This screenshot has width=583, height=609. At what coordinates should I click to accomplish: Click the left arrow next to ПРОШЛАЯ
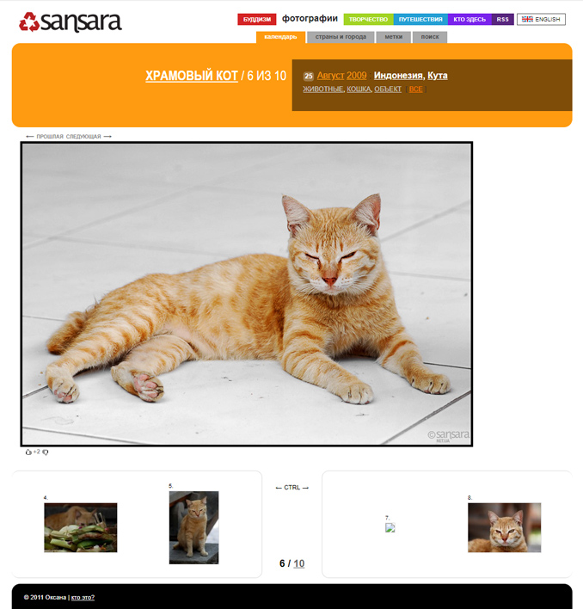[x=30, y=136]
